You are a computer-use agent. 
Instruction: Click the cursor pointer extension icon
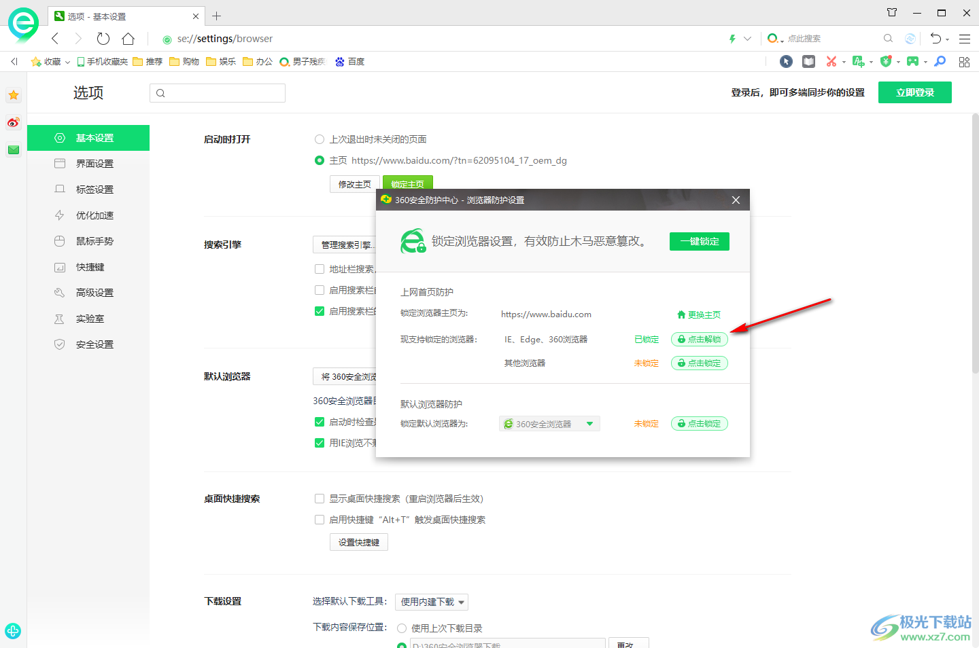[x=786, y=62]
